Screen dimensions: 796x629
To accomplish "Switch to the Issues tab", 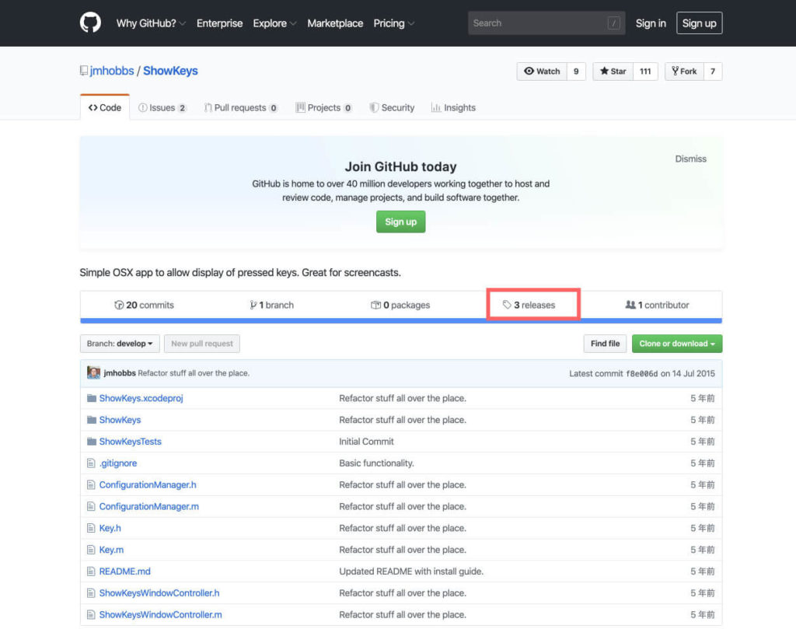I will 162,107.
